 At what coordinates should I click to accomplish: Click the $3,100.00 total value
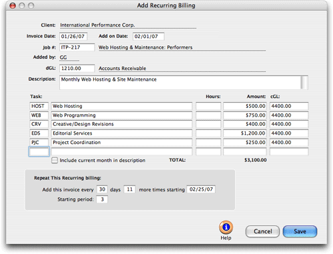click(x=255, y=160)
